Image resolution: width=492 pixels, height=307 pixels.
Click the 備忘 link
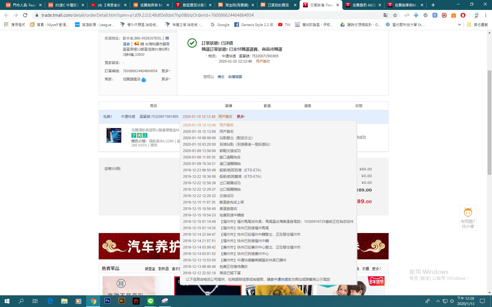tap(221, 77)
